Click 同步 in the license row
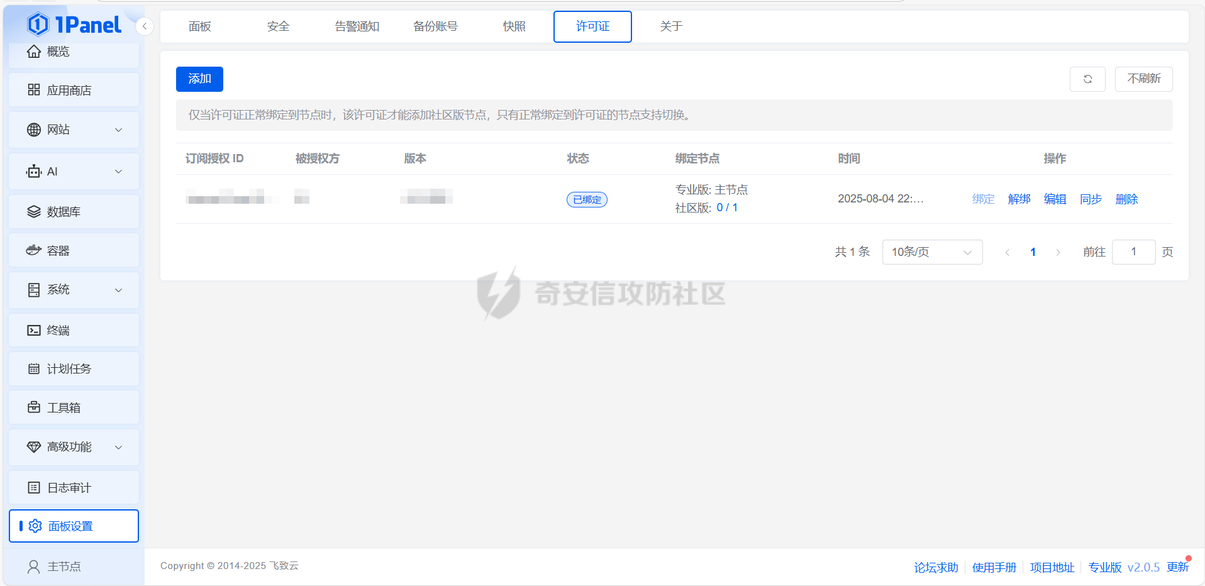This screenshot has width=1205, height=586. click(x=1091, y=199)
